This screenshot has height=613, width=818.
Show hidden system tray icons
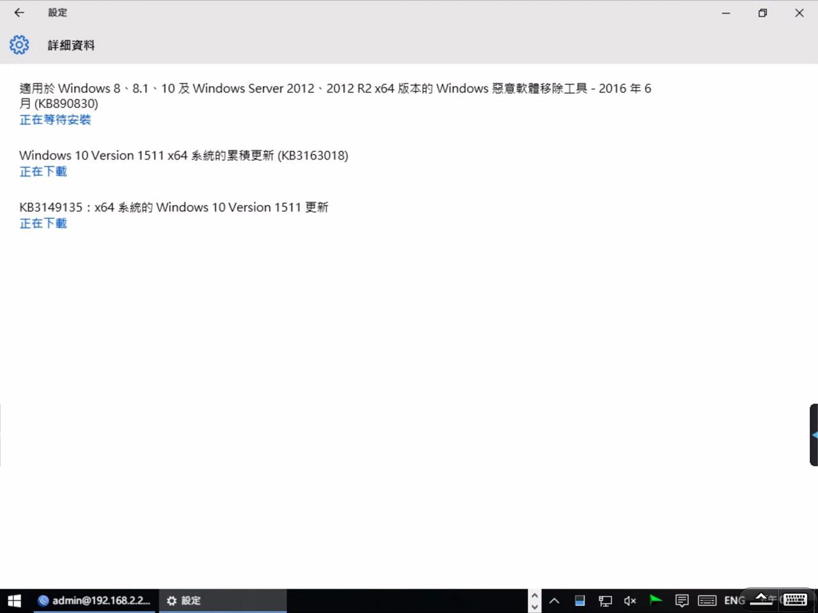click(554, 600)
